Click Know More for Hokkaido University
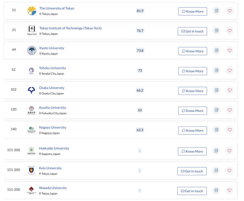Screen dimensions: 244x201 (192, 151)
